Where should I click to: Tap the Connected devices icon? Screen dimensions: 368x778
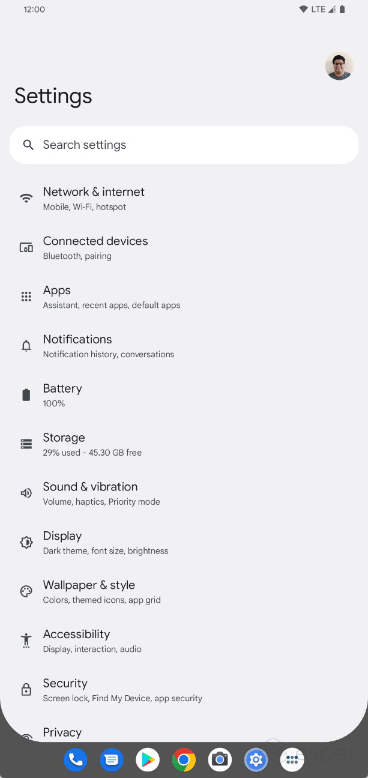(26, 247)
